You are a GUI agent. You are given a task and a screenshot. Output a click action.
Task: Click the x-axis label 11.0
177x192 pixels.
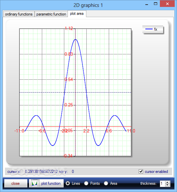tap(131, 131)
